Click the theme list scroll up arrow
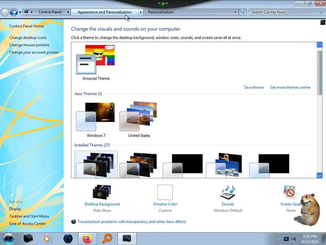Screen dimensions: 326x245 coord(320,45)
